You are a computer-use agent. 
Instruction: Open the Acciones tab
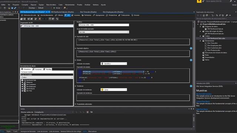click(x=76, y=15)
